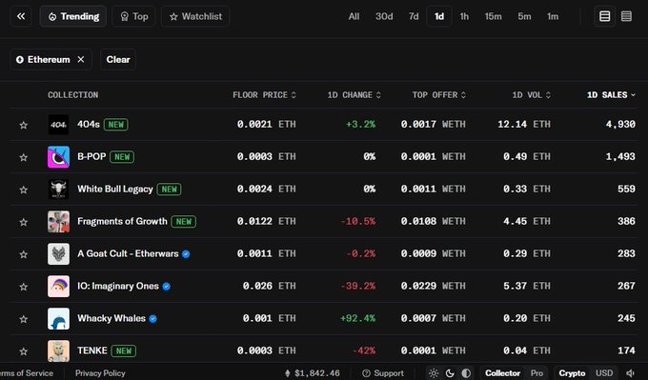Switch to the Top tab

[x=133, y=16]
